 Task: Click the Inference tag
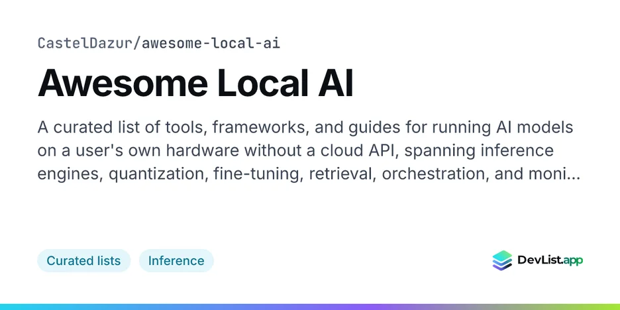click(176, 260)
